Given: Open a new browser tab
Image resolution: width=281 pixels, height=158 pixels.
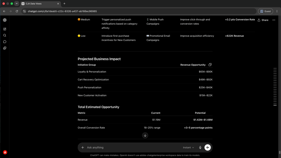Looking at the screenshot, I should tap(64, 4).
